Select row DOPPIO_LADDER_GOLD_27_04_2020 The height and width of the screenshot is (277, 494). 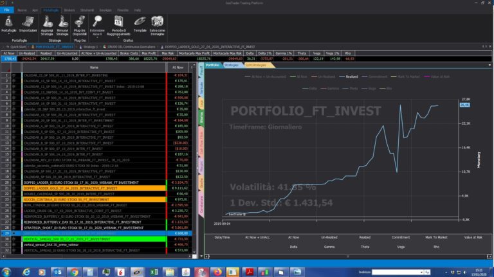(x=95, y=188)
